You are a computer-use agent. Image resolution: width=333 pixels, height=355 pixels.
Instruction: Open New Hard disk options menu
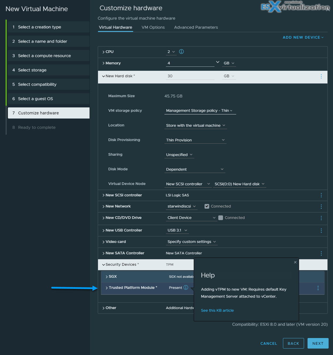(x=321, y=76)
